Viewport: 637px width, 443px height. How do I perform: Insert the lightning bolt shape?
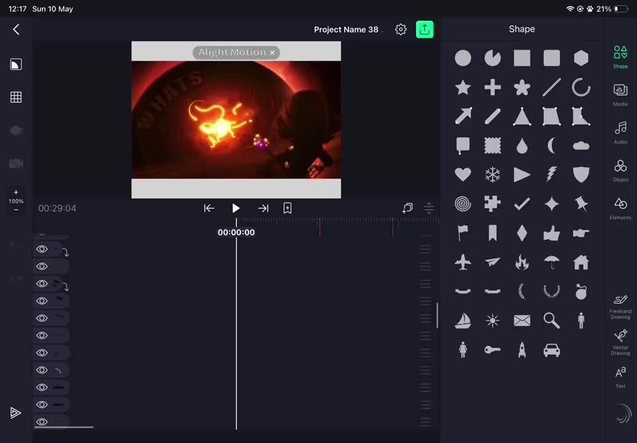(552, 175)
